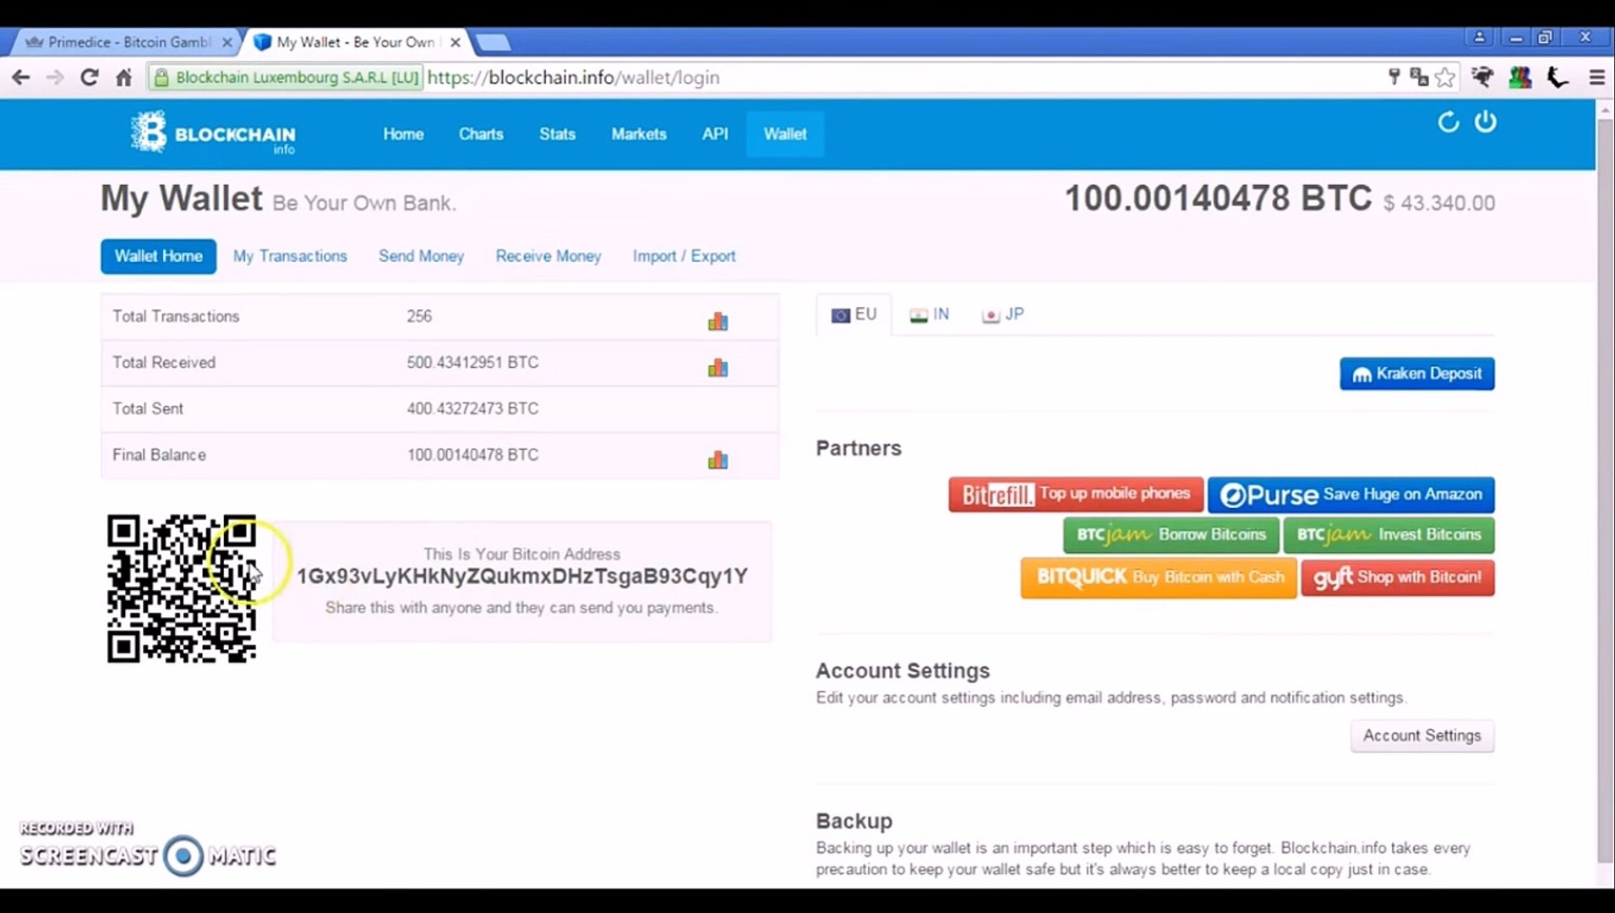Click the Purse Save Huge on Amazon banner
Image resolution: width=1615 pixels, height=913 pixels.
click(1350, 495)
